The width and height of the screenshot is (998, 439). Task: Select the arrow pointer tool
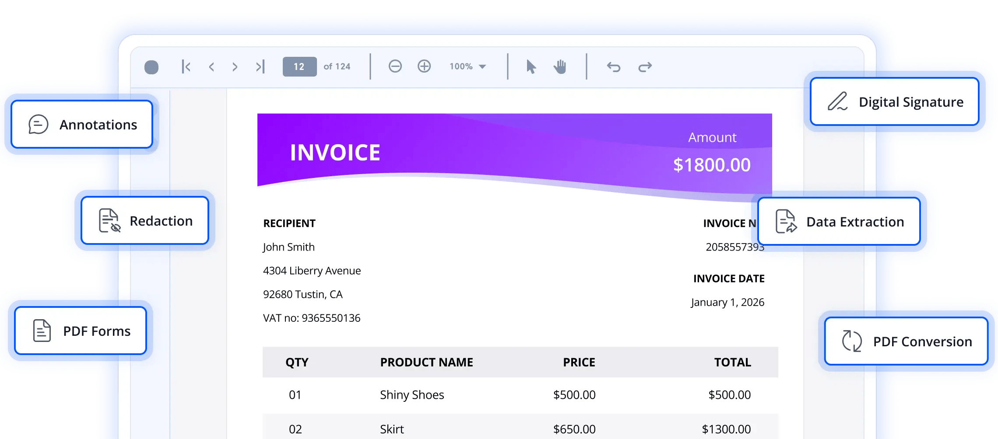click(531, 67)
